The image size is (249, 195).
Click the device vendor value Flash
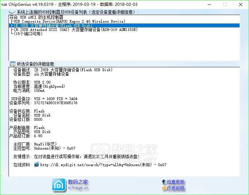(39, 111)
